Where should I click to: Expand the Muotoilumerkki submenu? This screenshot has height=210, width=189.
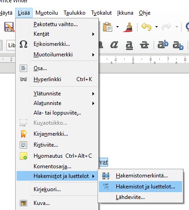click(x=57, y=55)
